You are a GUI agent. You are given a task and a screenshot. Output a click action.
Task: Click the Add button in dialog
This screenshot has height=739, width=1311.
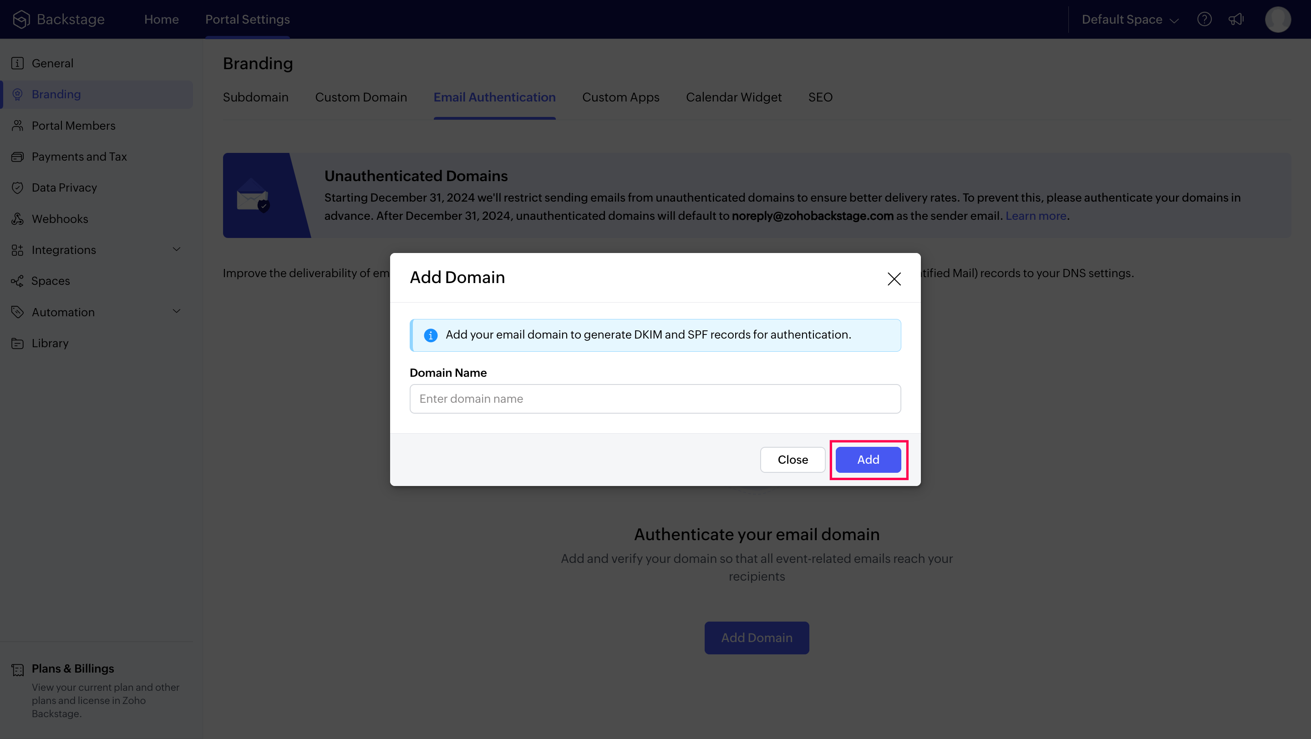tap(868, 460)
